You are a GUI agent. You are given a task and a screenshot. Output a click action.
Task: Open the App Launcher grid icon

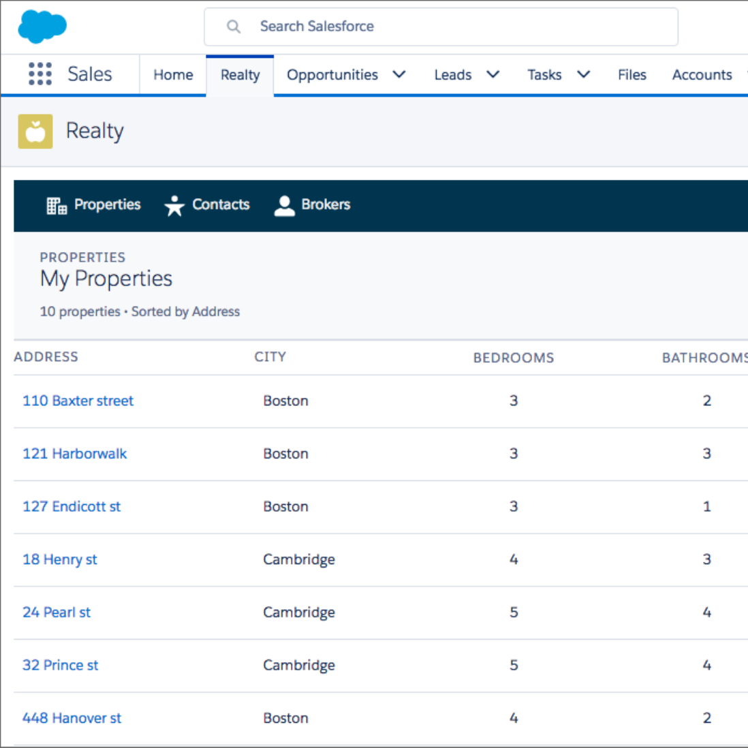(40, 74)
